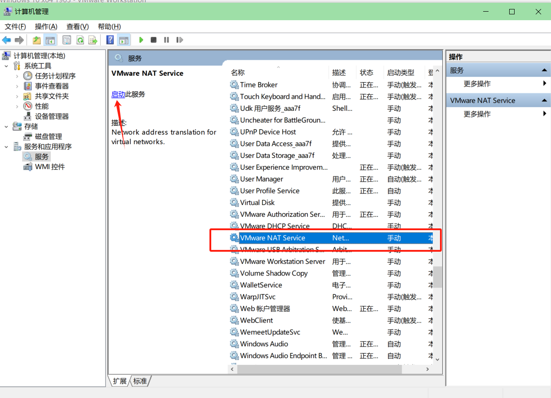551x398 pixels.
Task: Toggle the Show/Hide Console Tree button
Action: coord(50,40)
